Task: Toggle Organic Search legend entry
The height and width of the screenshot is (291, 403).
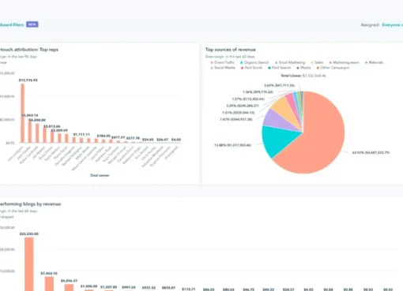Action: (x=254, y=62)
